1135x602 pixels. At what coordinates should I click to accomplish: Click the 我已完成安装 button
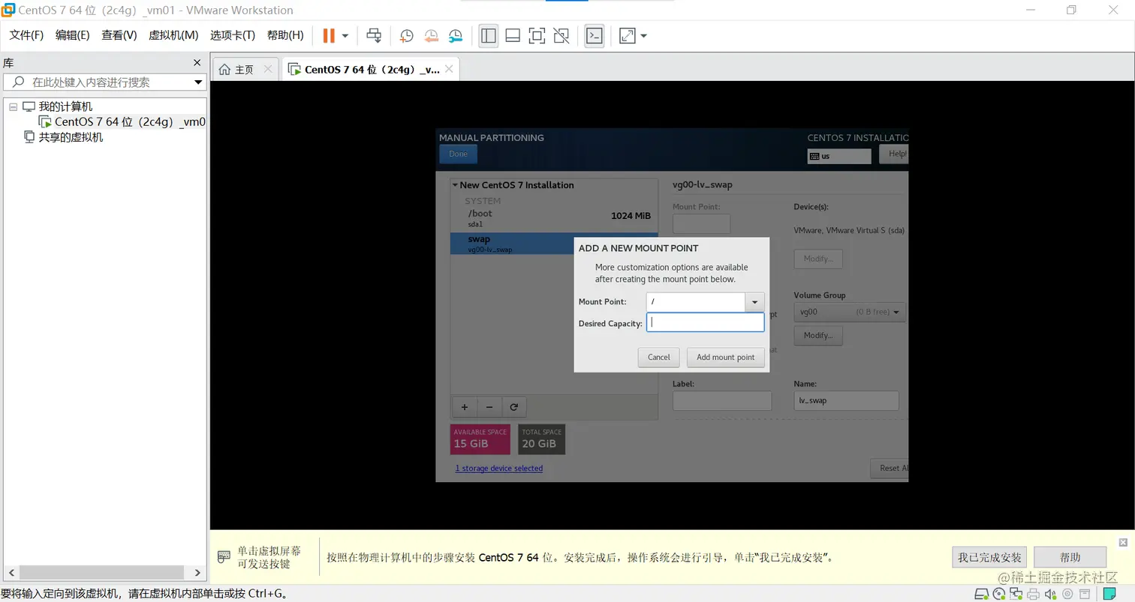(989, 558)
